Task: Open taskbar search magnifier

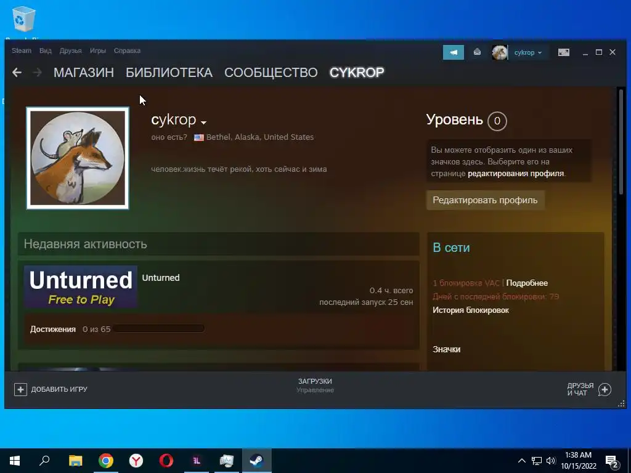Action: 45,461
